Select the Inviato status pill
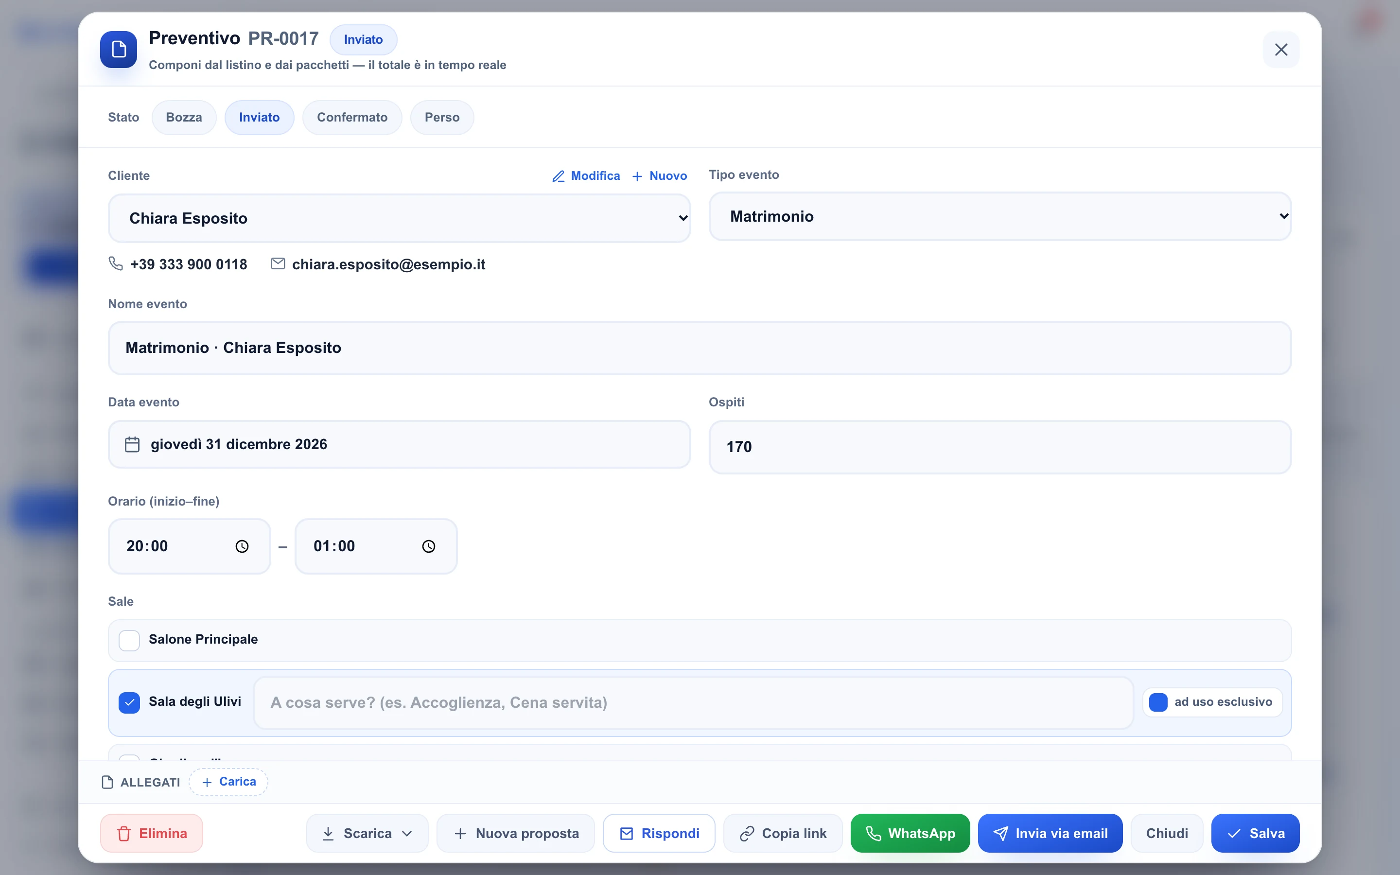 click(259, 118)
